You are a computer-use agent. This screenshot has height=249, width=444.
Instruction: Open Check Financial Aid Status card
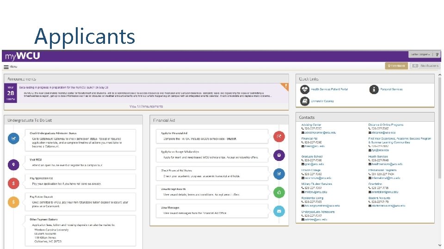(212, 174)
